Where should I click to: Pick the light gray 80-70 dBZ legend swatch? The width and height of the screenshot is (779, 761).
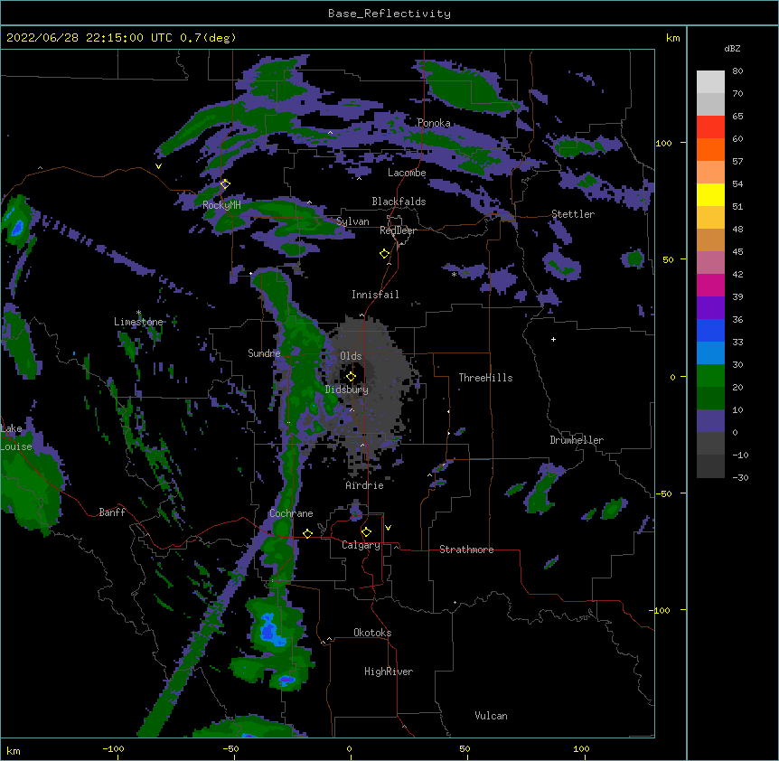(x=710, y=82)
